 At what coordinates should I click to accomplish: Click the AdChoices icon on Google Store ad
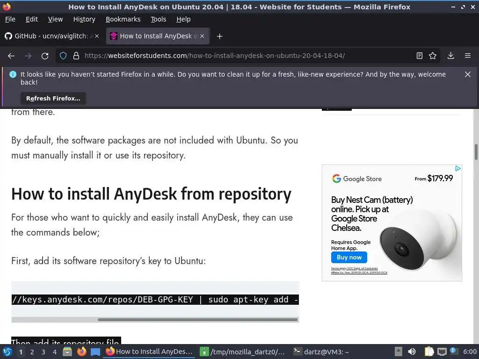458,168
